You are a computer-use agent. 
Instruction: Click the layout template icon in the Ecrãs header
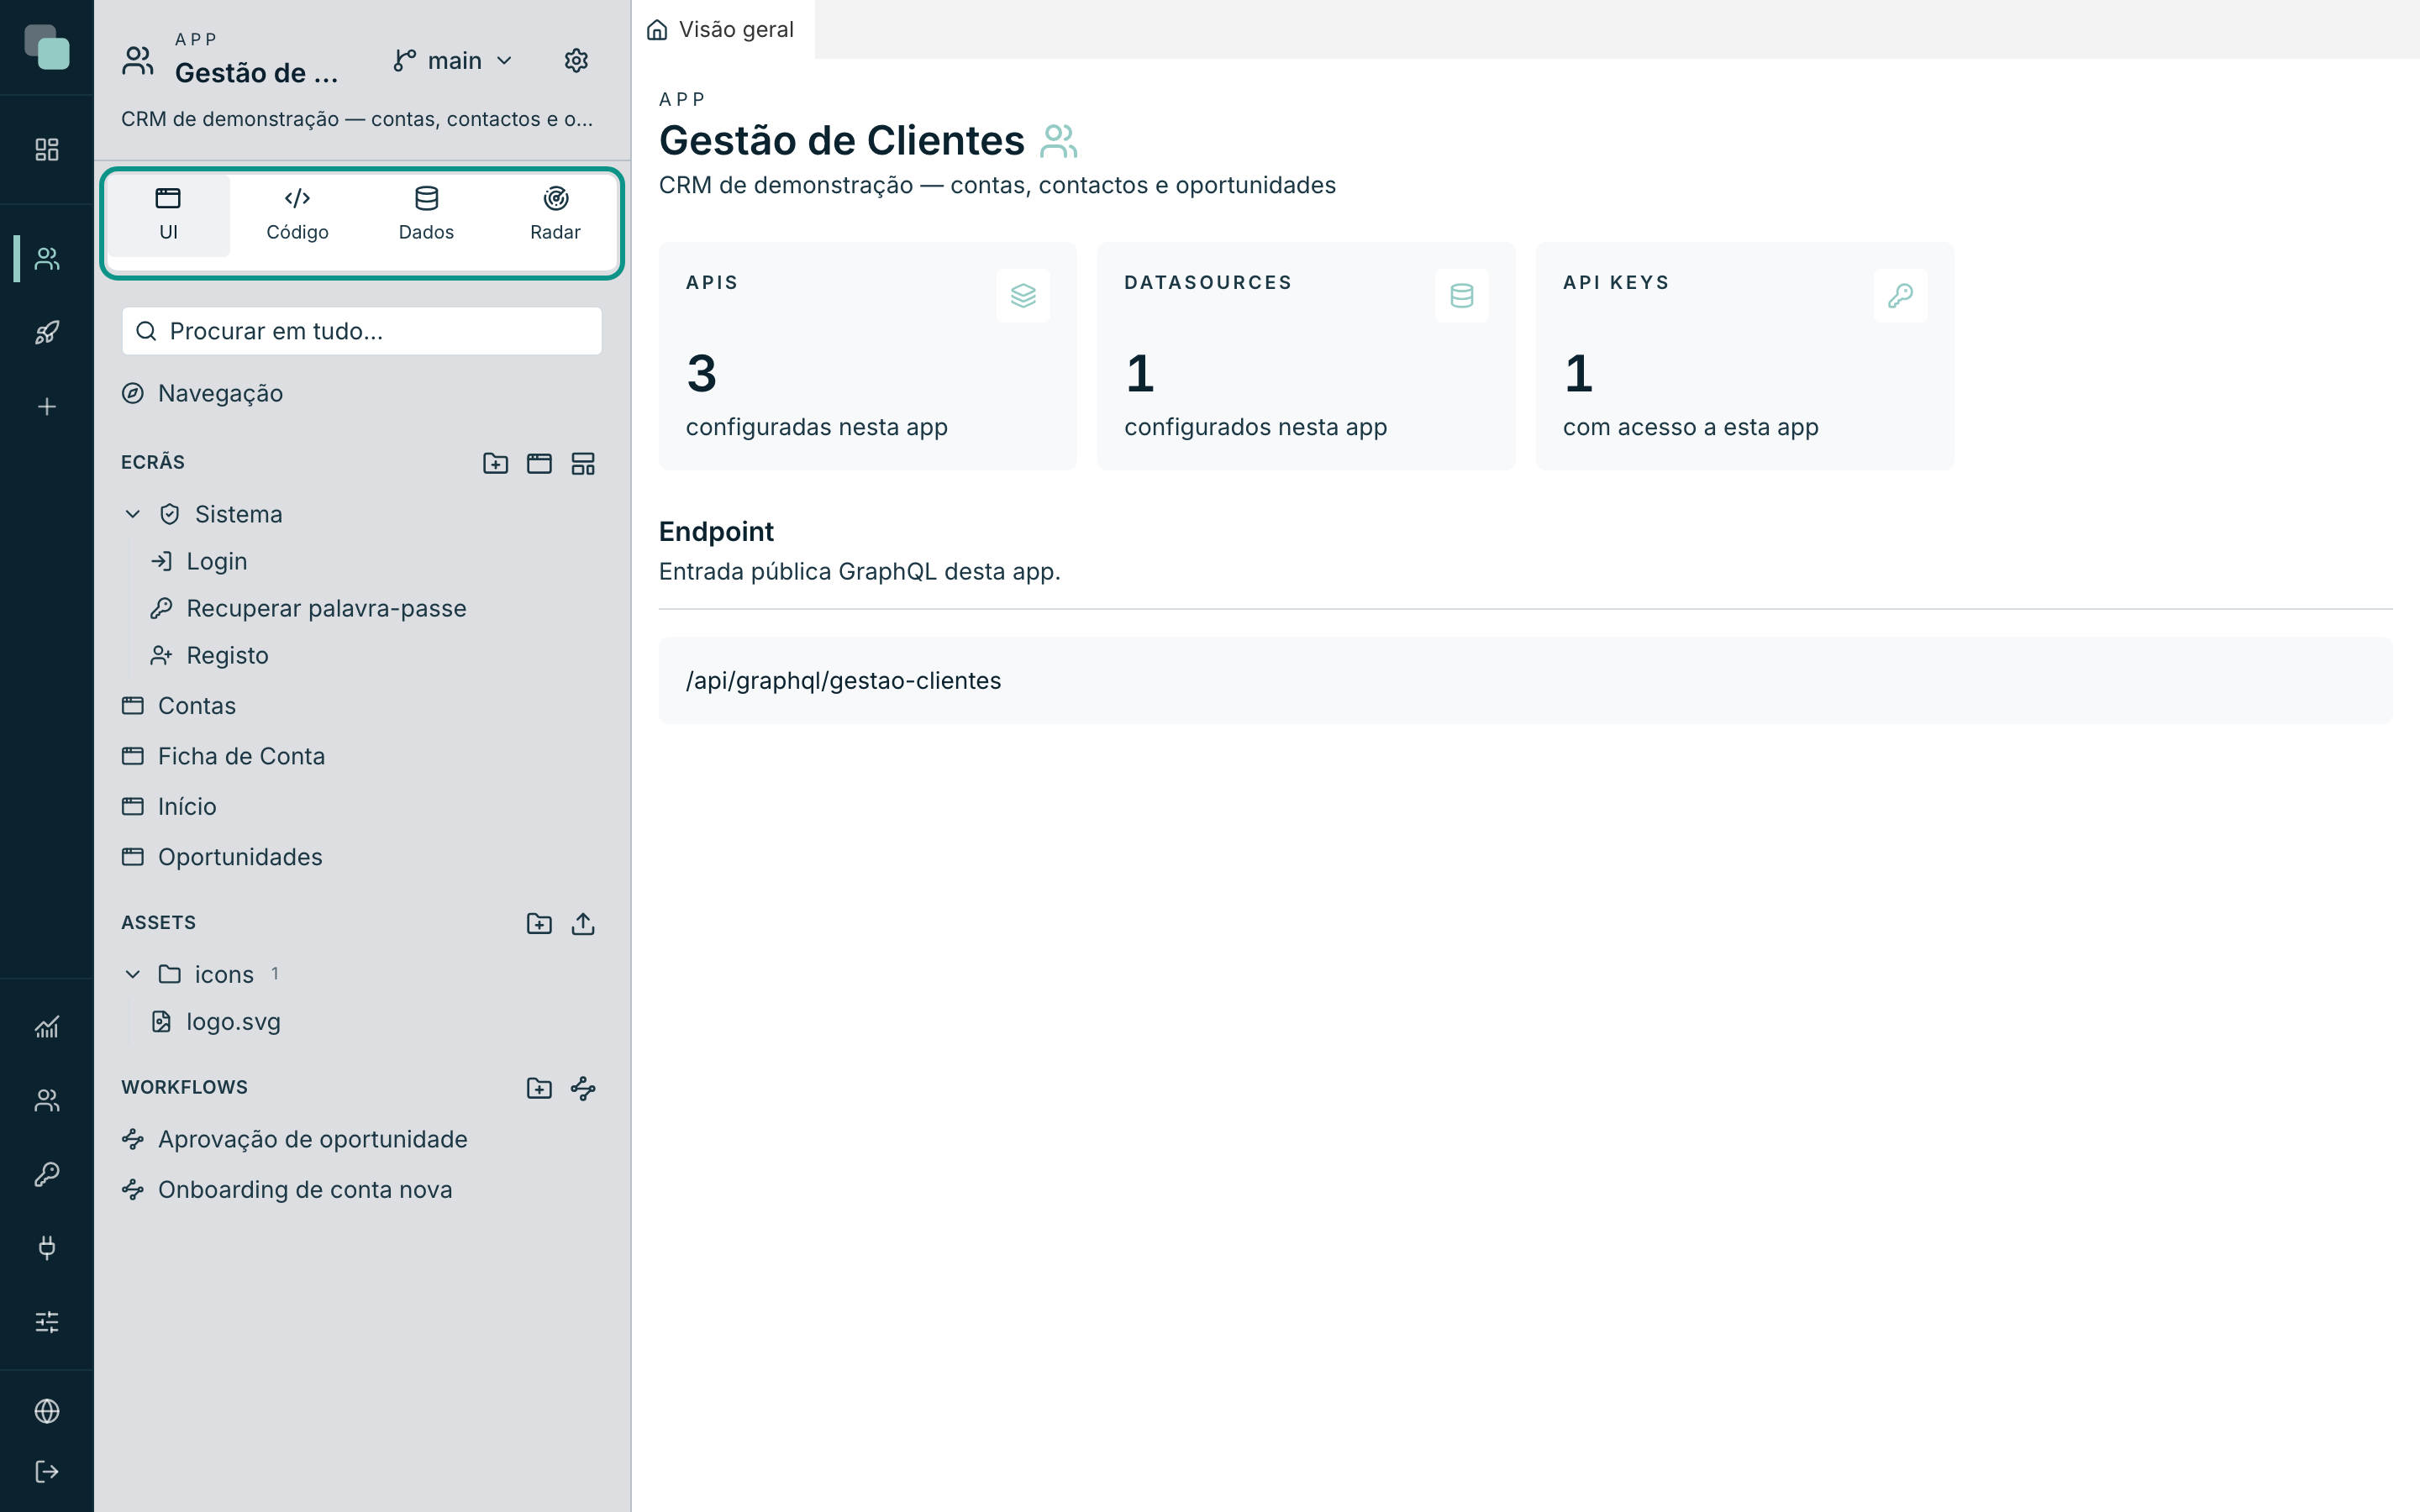click(x=583, y=463)
